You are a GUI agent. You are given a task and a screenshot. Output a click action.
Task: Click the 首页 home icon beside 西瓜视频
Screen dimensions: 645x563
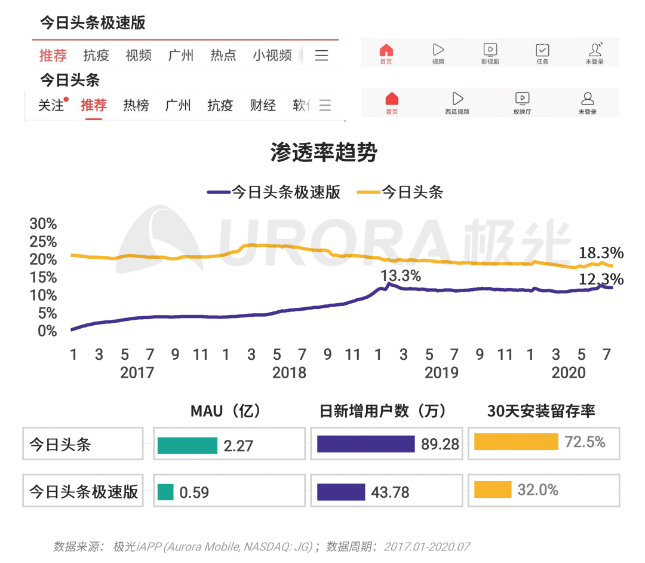point(392,99)
